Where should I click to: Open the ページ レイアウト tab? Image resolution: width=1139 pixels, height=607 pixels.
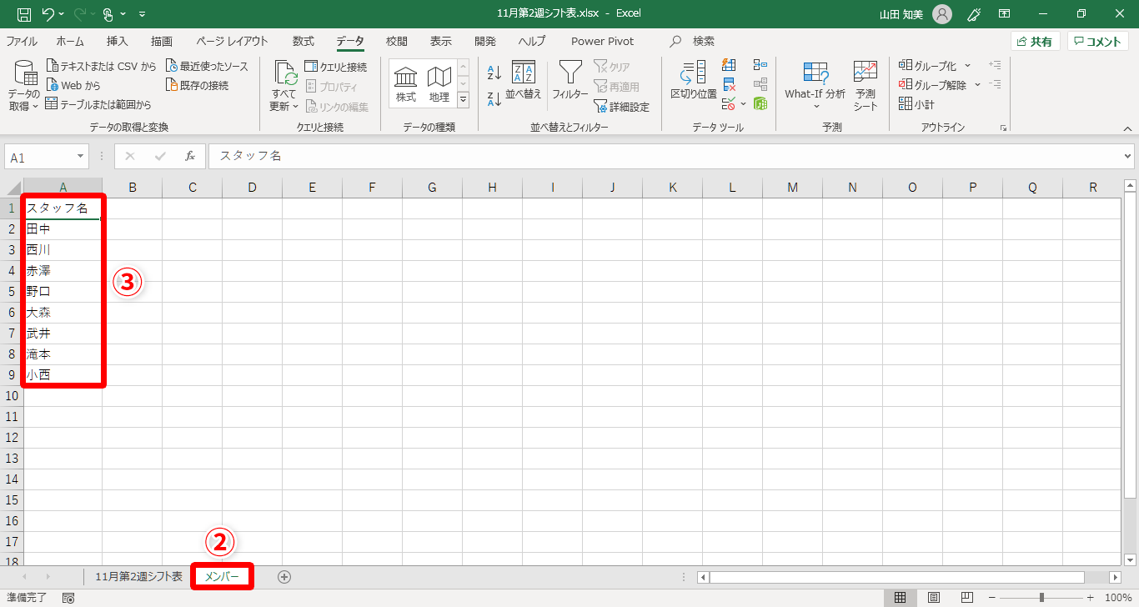232,41
